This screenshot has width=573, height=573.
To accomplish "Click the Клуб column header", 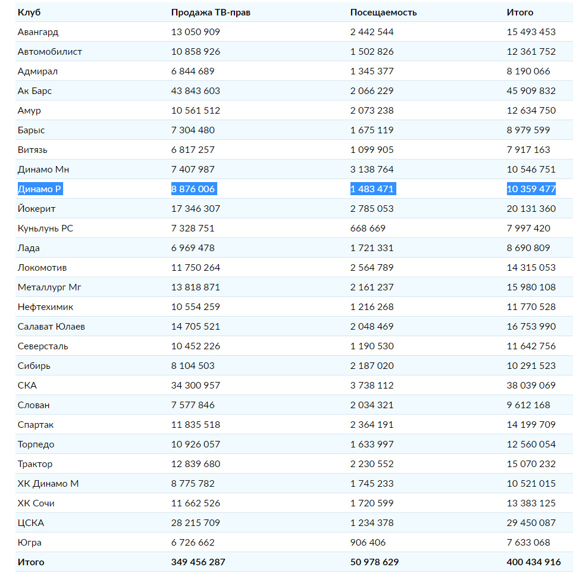I will [x=29, y=12].
